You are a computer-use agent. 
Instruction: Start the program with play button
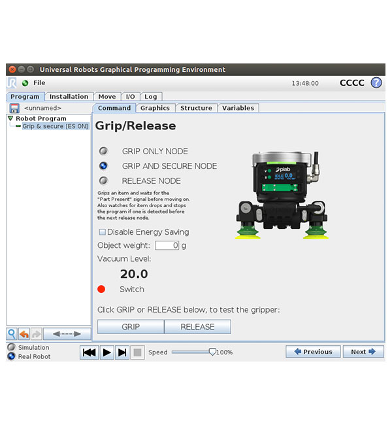point(106,352)
